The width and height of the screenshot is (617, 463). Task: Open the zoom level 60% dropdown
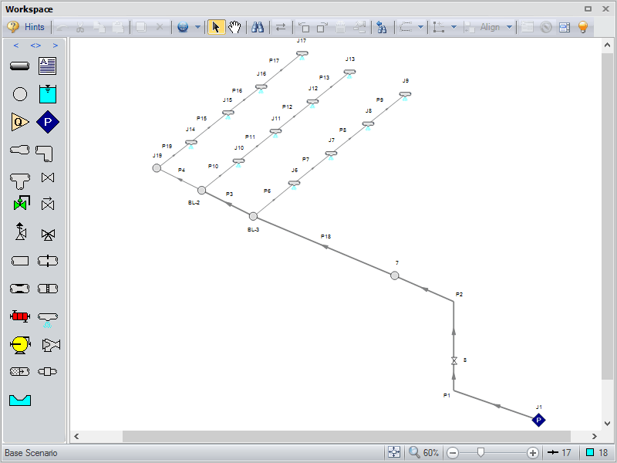coord(424,453)
